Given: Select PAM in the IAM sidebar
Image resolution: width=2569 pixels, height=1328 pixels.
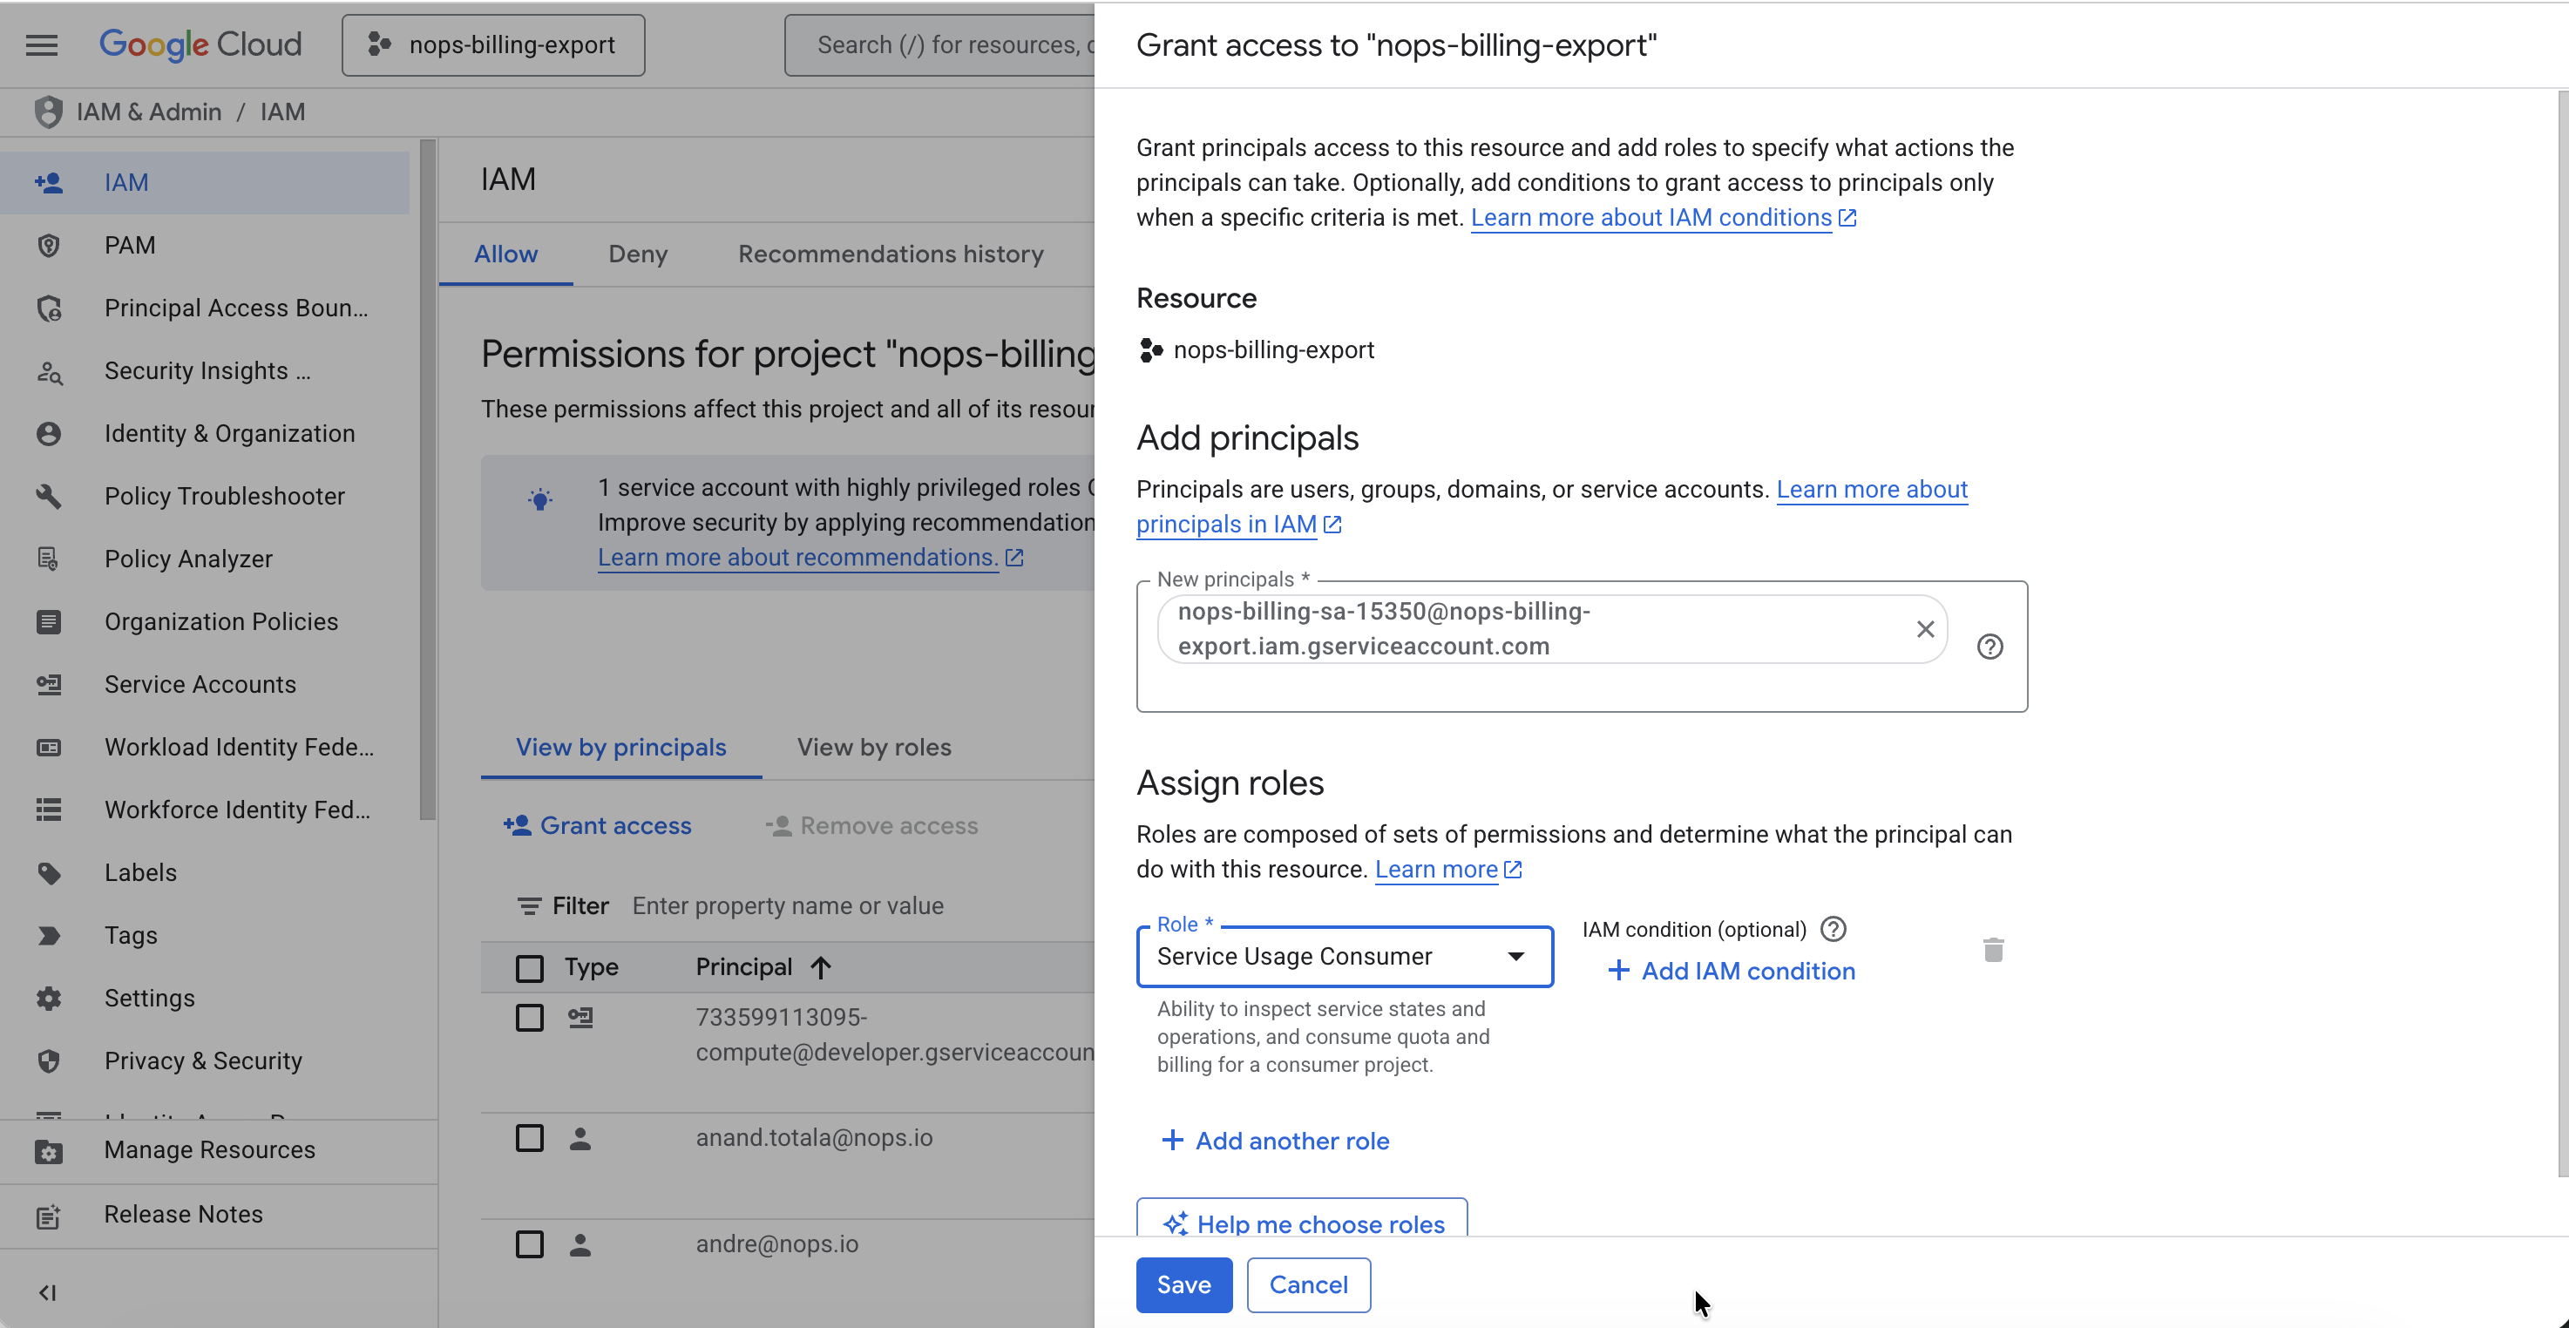Looking at the screenshot, I should [130, 244].
